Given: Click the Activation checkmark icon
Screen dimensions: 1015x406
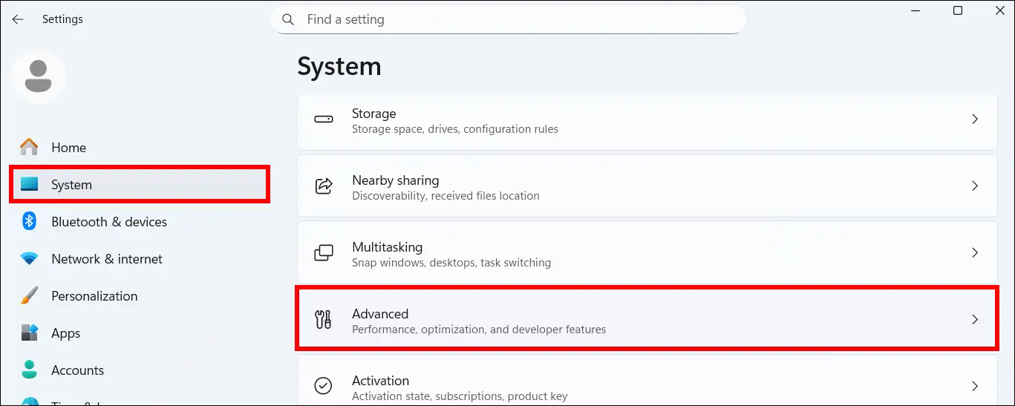Looking at the screenshot, I should click(x=324, y=386).
